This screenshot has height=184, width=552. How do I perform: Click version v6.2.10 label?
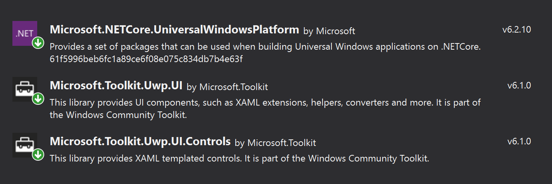tap(516, 30)
